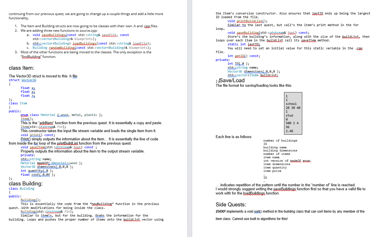Click the underlined word "file" after ".h"
Viewport: 378px width, 237px height.
coord(75,76)
